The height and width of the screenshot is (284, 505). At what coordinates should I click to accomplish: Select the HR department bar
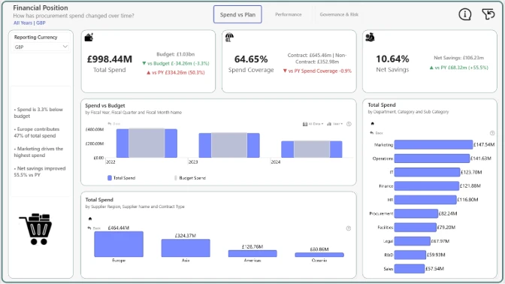pos(425,200)
